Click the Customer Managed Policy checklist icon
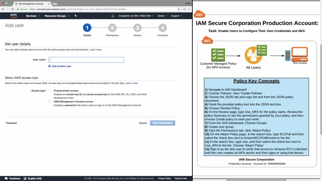The height and width of the screenshot is (181, 322). click(218, 55)
